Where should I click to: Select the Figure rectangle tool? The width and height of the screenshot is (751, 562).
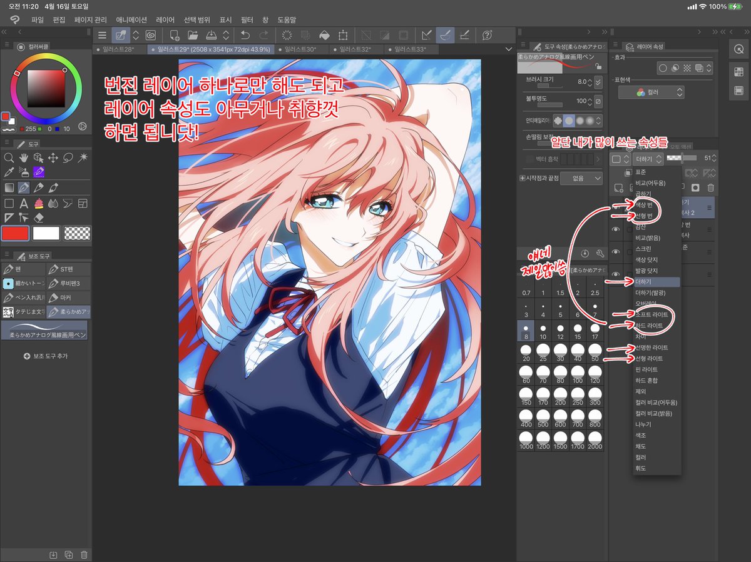[x=9, y=203]
